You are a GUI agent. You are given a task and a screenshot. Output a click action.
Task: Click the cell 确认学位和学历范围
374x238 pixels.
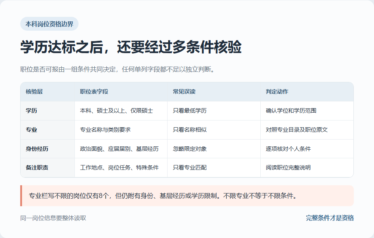point(307,111)
